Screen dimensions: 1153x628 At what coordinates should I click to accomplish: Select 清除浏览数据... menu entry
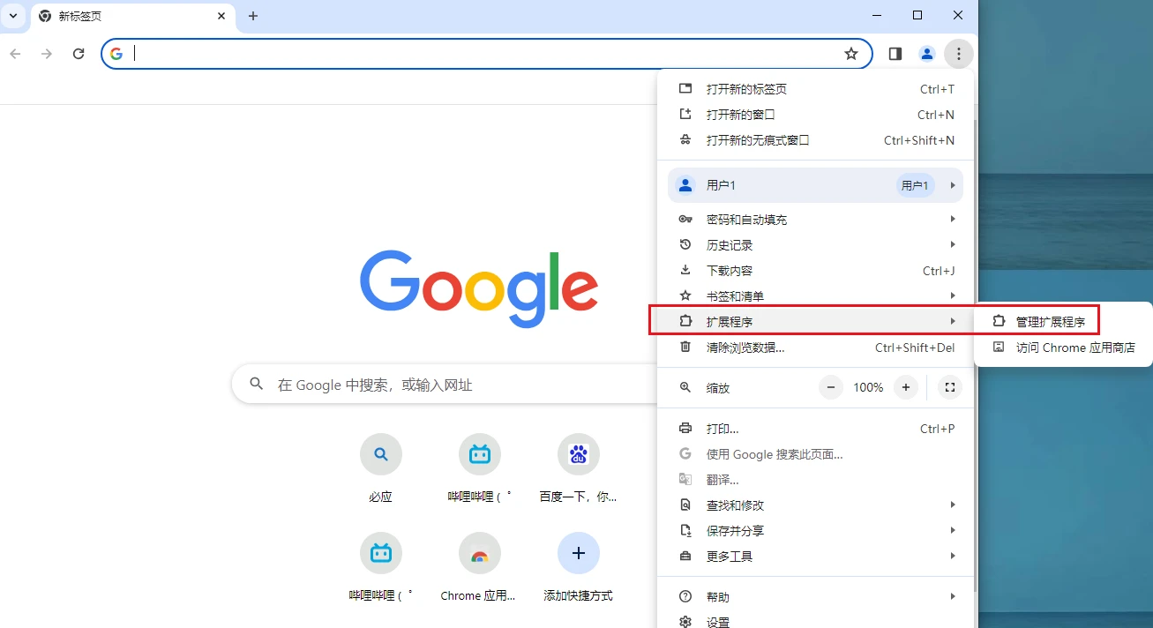pyautogui.click(x=815, y=348)
